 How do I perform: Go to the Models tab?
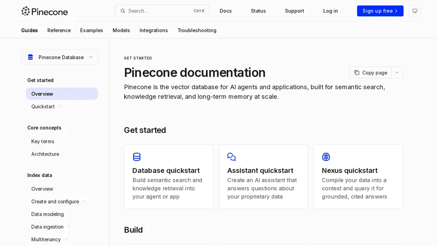[121, 30]
